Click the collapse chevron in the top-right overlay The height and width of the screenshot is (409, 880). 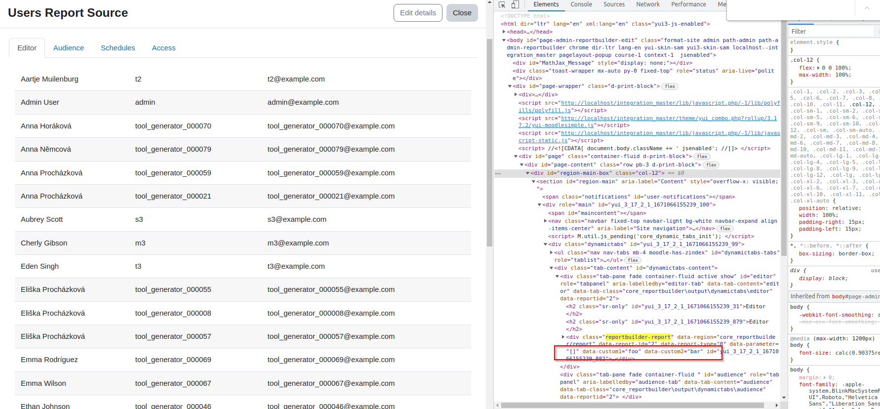click(867, 8)
